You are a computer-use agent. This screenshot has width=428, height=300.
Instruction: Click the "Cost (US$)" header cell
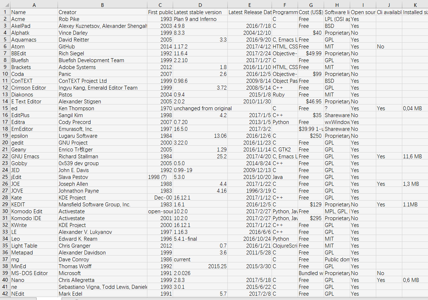(311, 12)
